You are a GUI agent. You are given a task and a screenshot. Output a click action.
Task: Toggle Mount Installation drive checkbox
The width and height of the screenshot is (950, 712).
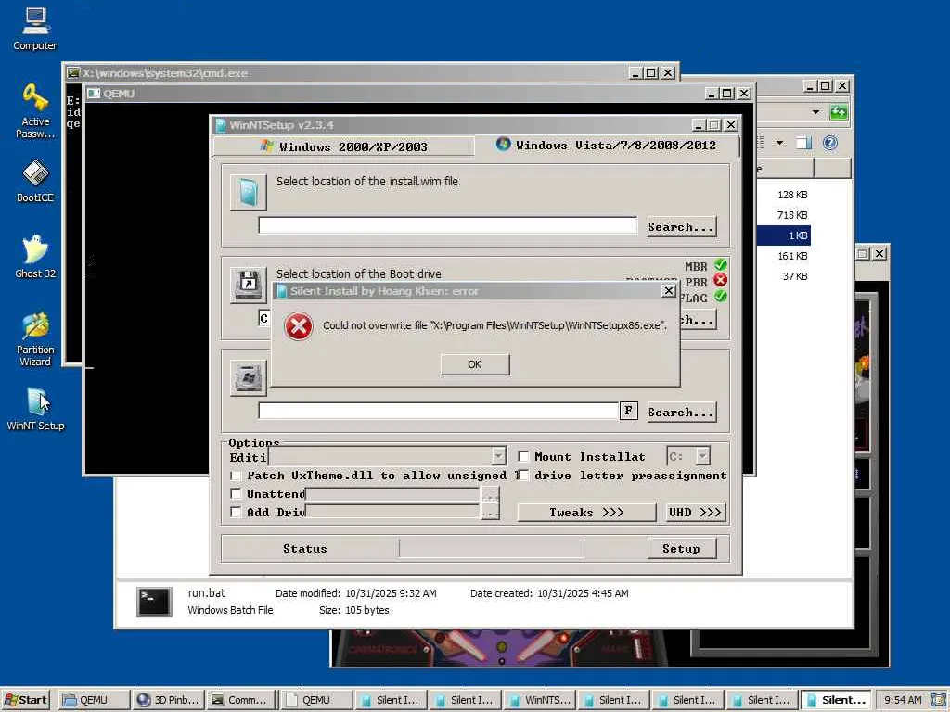[523, 456]
